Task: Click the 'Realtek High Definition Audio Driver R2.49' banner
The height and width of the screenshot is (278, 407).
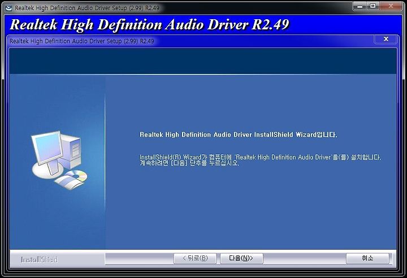Action: (149, 25)
